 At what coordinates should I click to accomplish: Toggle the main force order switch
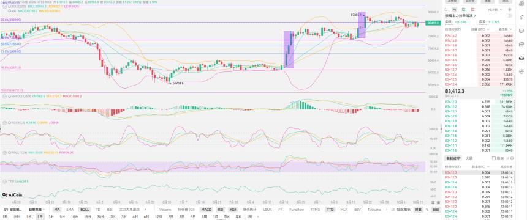click(509, 16)
